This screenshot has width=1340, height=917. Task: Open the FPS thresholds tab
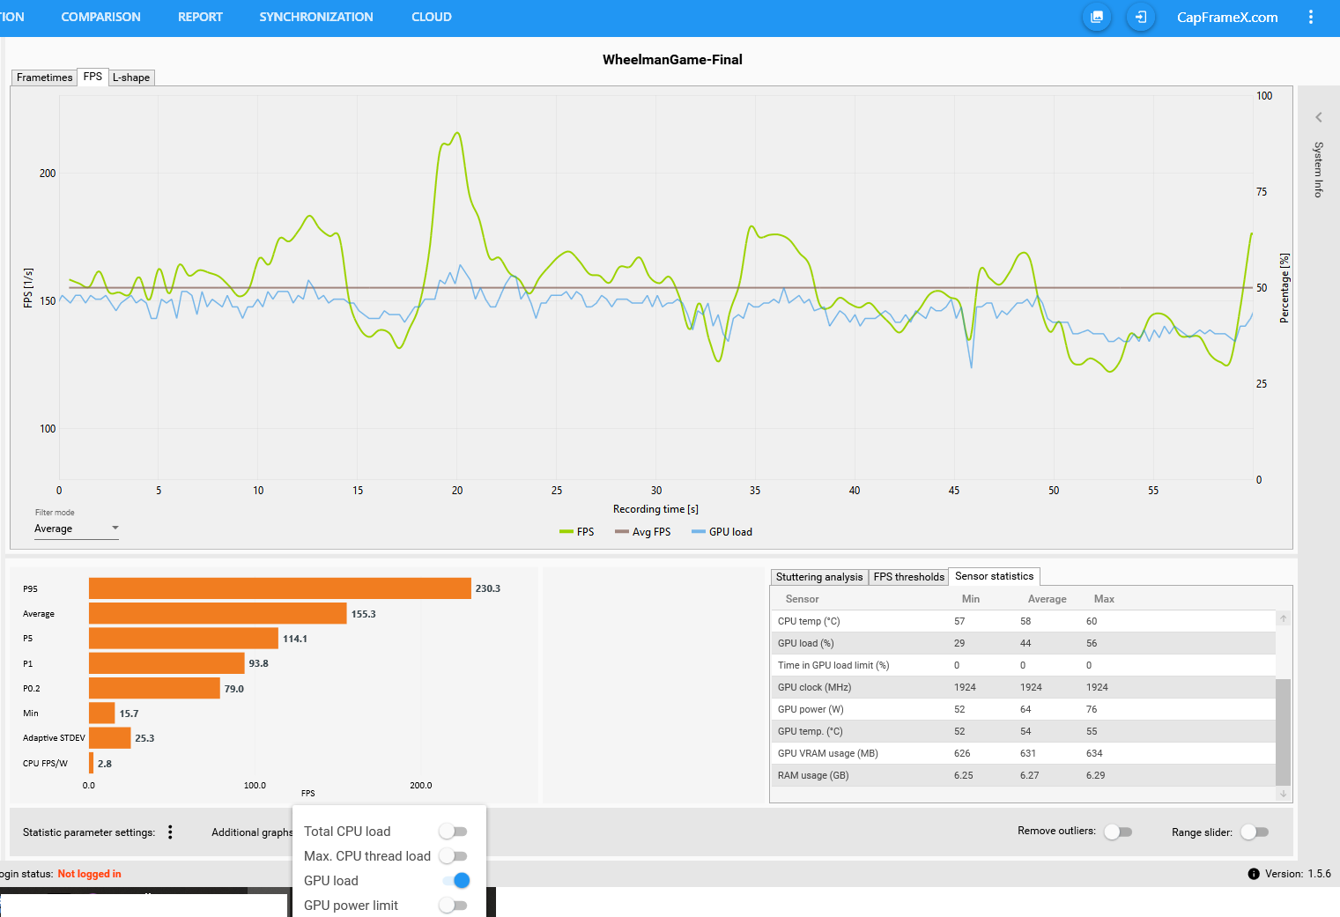[x=908, y=577]
